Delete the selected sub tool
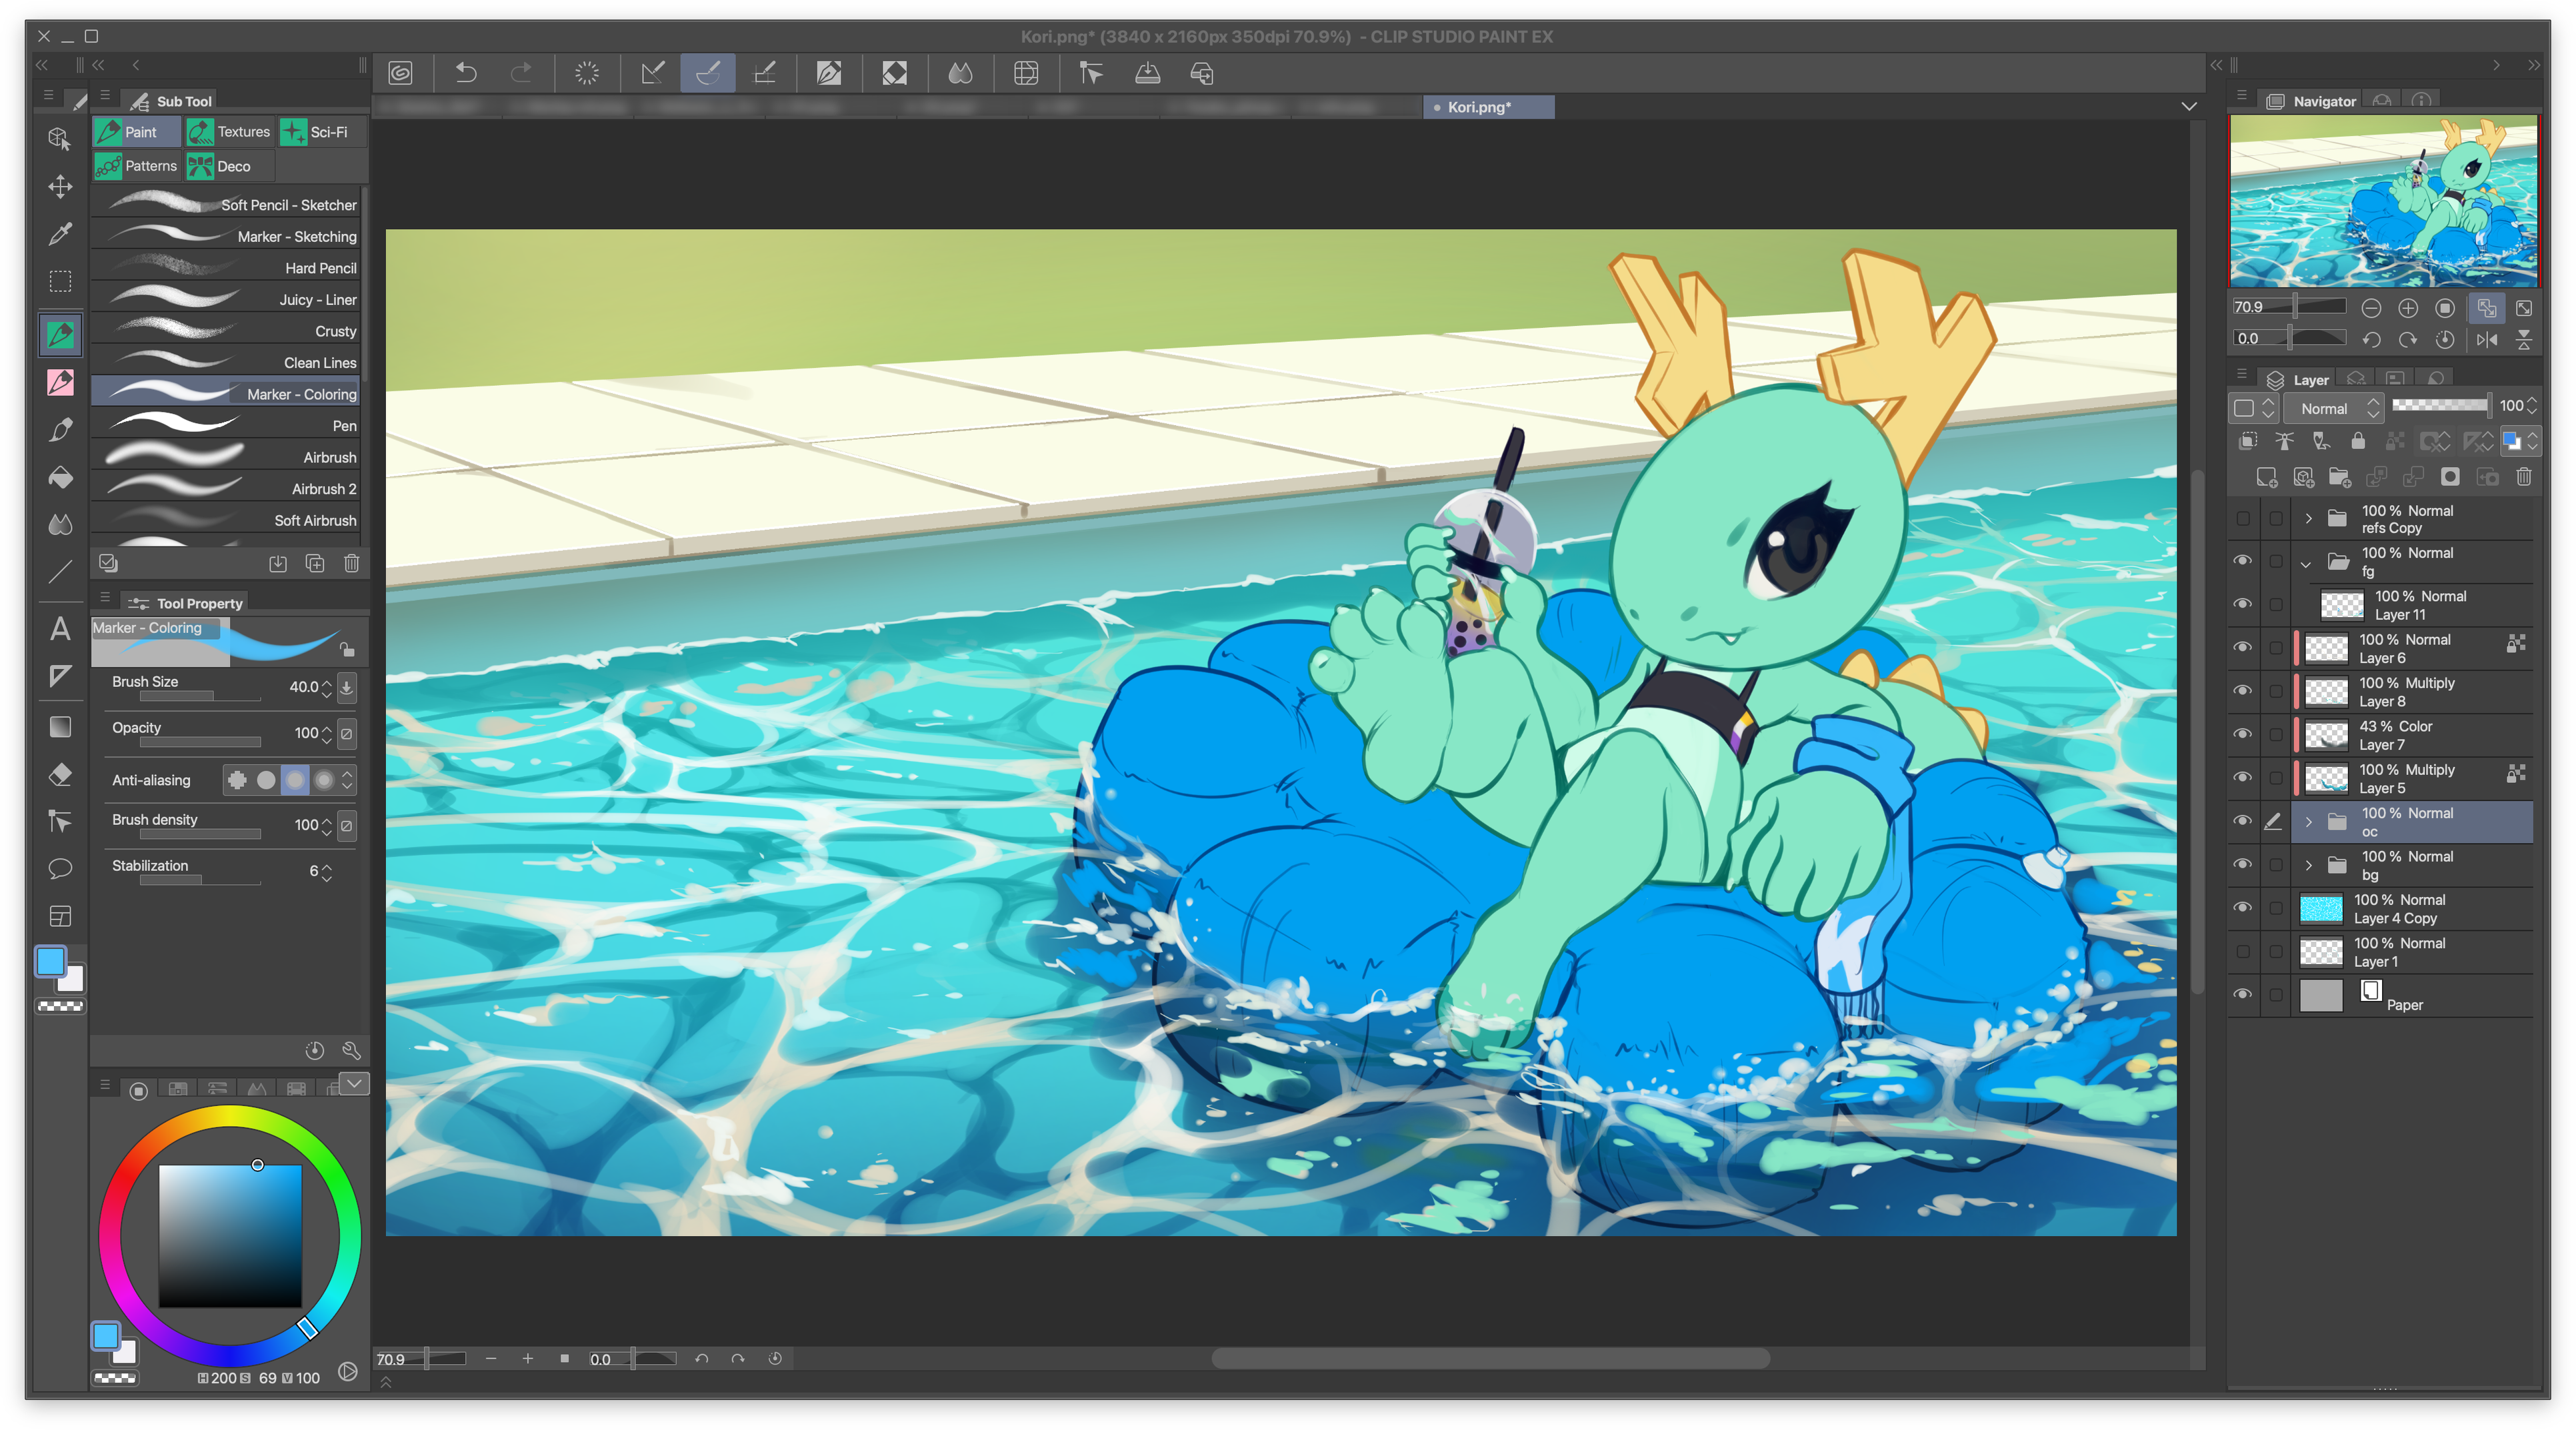 pos(352,564)
